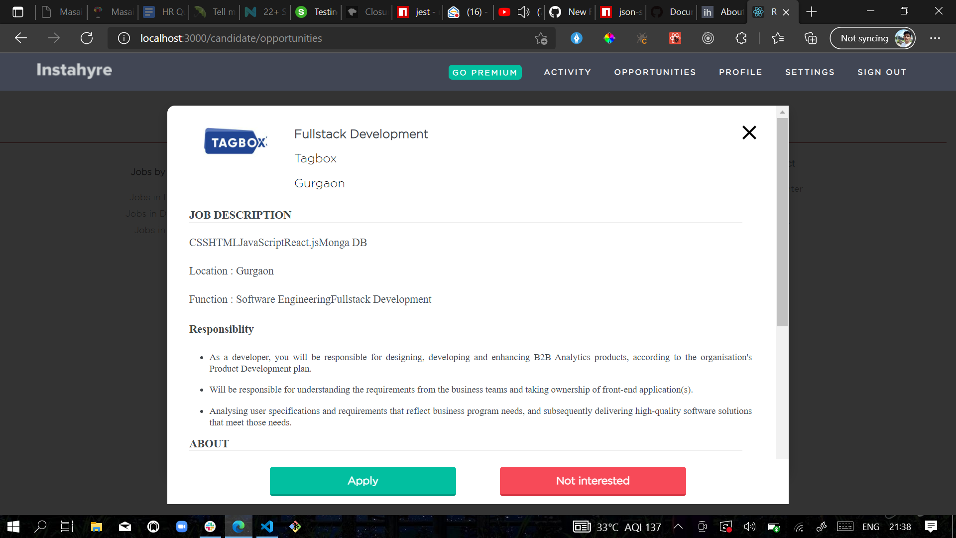Click the Not syncing profile toggle
Image resolution: width=956 pixels, height=538 pixels.
873,38
